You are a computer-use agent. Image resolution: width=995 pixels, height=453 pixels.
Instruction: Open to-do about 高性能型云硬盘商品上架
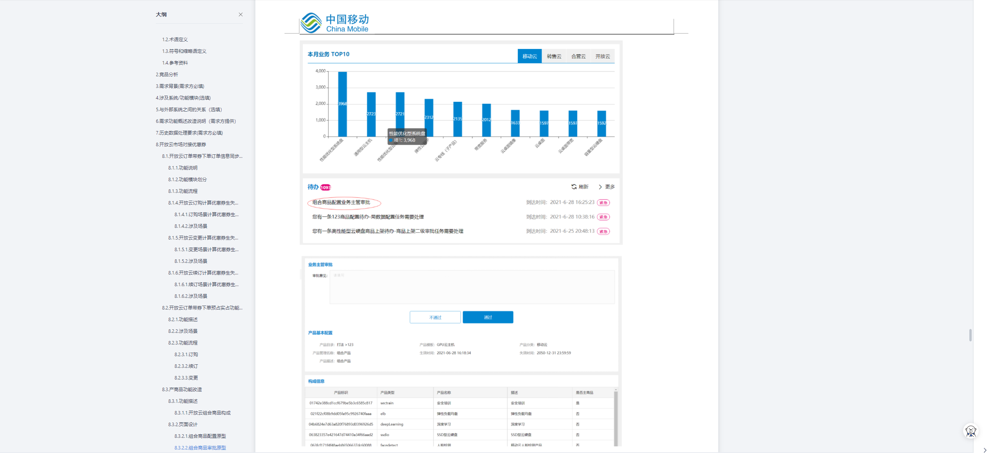point(388,231)
